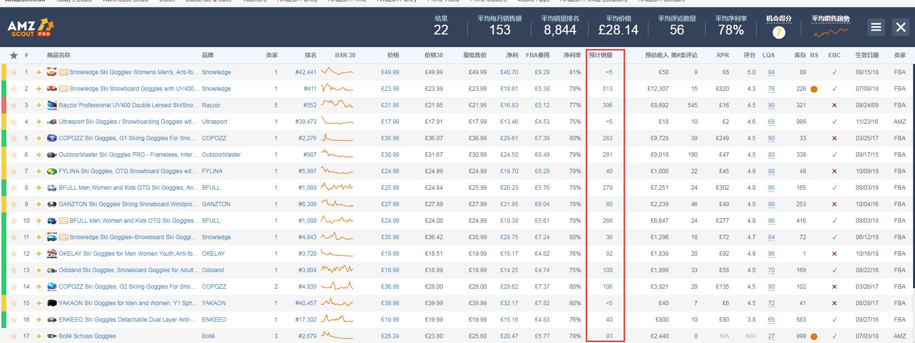Click LQS score 96 for OKELAY
915x343 pixels.
pyautogui.click(x=771, y=254)
